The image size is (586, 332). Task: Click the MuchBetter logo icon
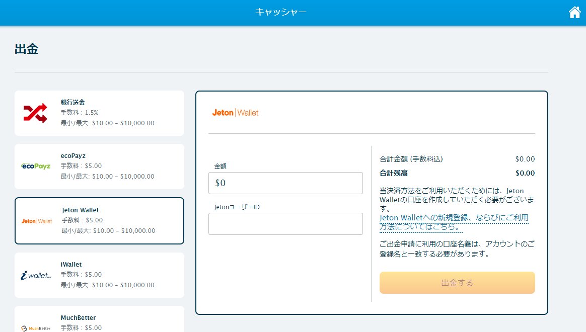click(x=36, y=328)
